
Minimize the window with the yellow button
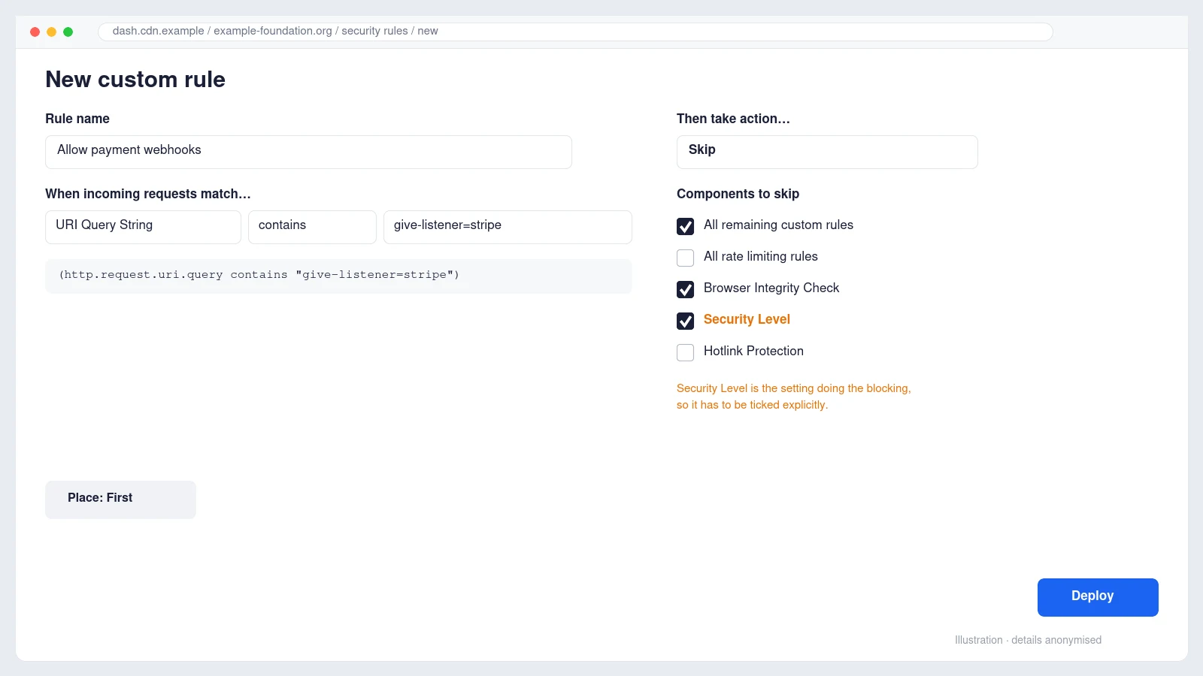51,32
